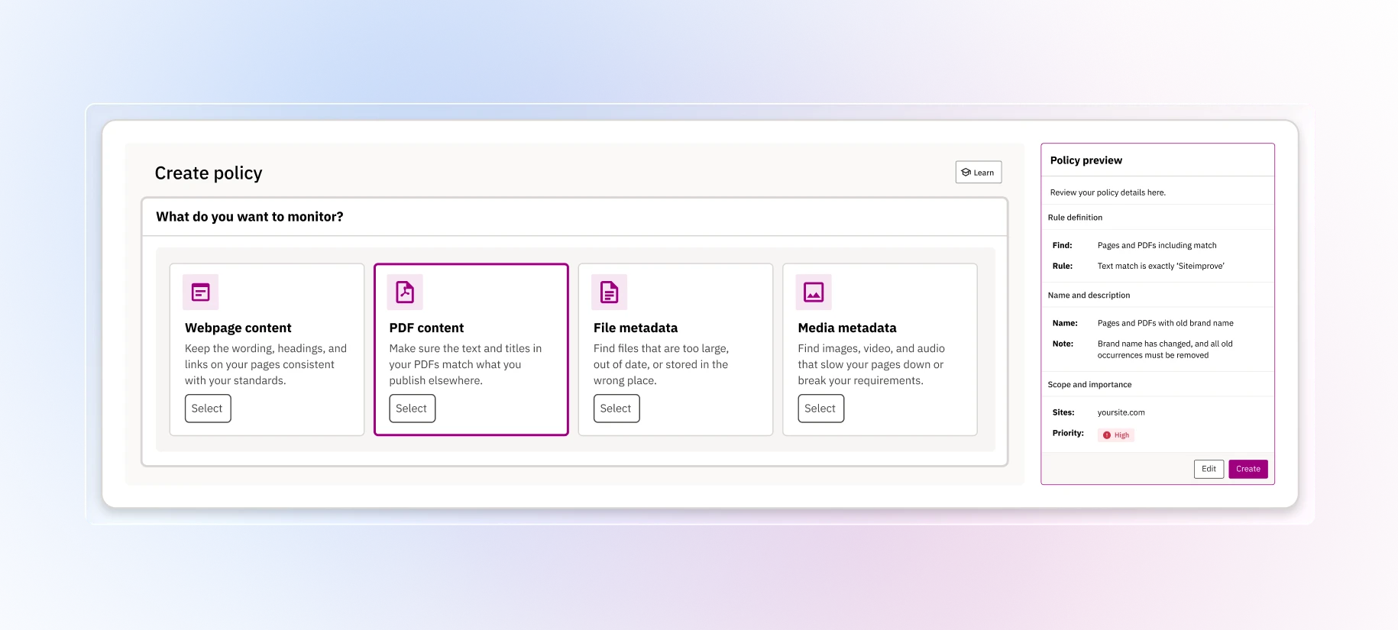Click the 'Text match is exactly' rule value
The width and height of the screenshot is (1398, 630).
1160,266
